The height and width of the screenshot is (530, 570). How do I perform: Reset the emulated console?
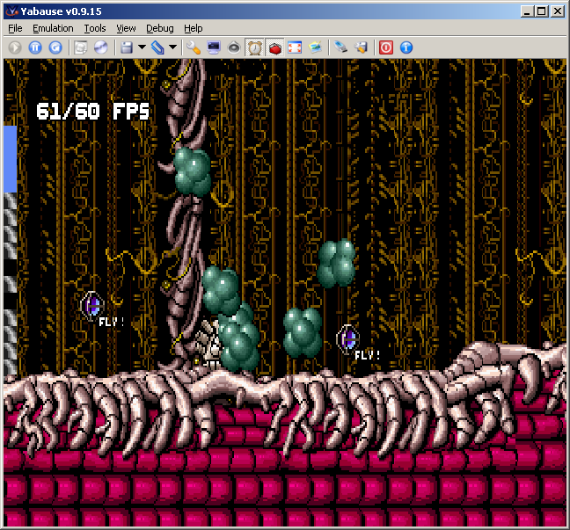tap(55, 47)
